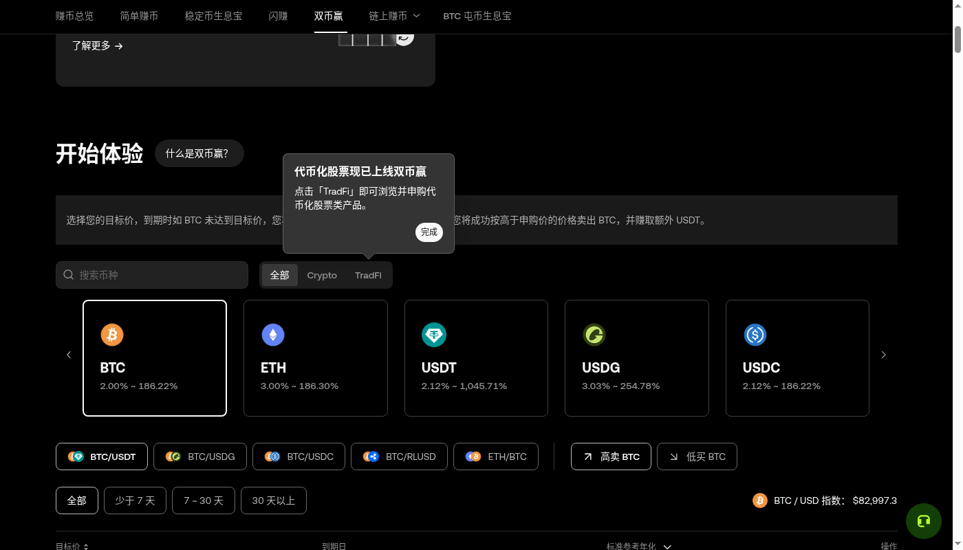Select the BTC/USDT trading pair
963x550 pixels.
coord(102,456)
